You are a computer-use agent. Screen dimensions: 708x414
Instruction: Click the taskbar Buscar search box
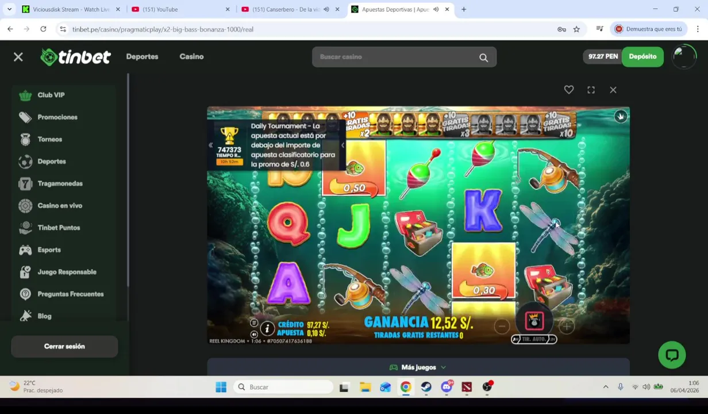[x=283, y=387]
